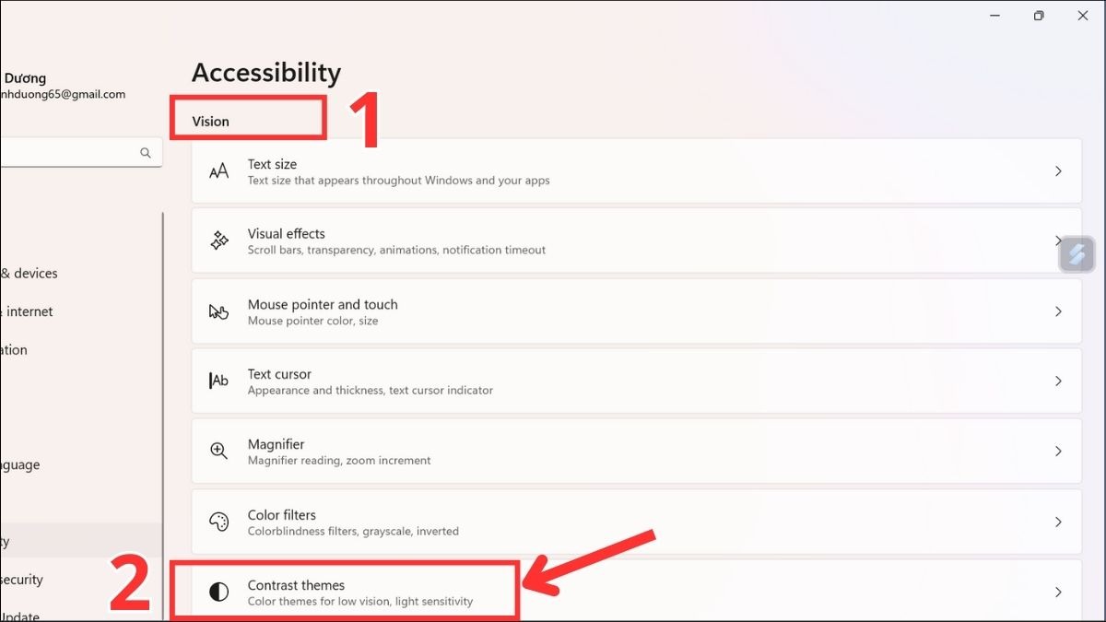The image size is (1106, 622).
Task: Open Contrast themes chevron arrow
Action: click(1058, 592)
